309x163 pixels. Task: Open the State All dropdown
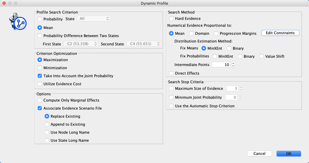click(x=93, y=19)
